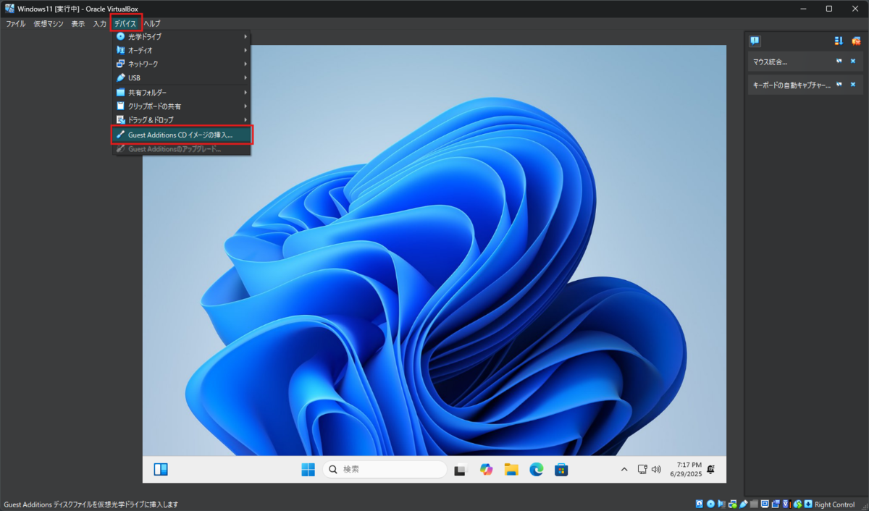The image size is (869, 511).
Task: Choose Guest Additions CD イメージの挿入
Action: pos(181,135)
